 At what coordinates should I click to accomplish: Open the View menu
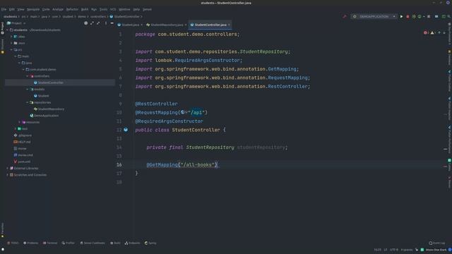pos(20,9)
